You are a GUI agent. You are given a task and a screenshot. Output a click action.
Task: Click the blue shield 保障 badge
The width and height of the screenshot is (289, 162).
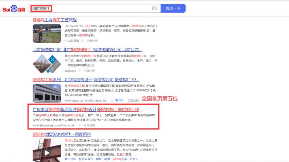point(119,100)
